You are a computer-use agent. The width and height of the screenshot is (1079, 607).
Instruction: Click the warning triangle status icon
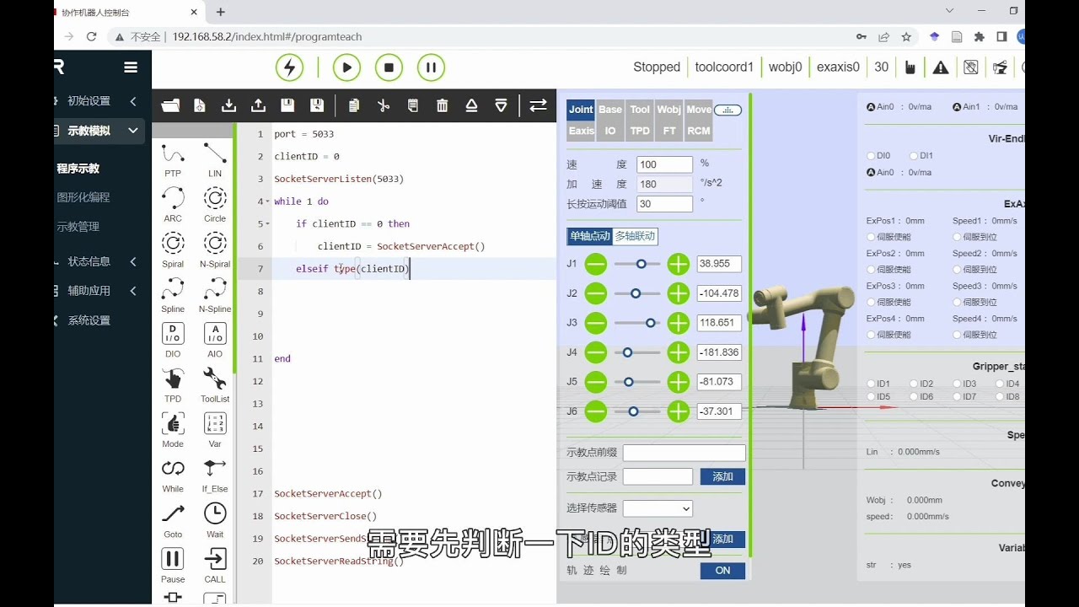coord(941,67)
